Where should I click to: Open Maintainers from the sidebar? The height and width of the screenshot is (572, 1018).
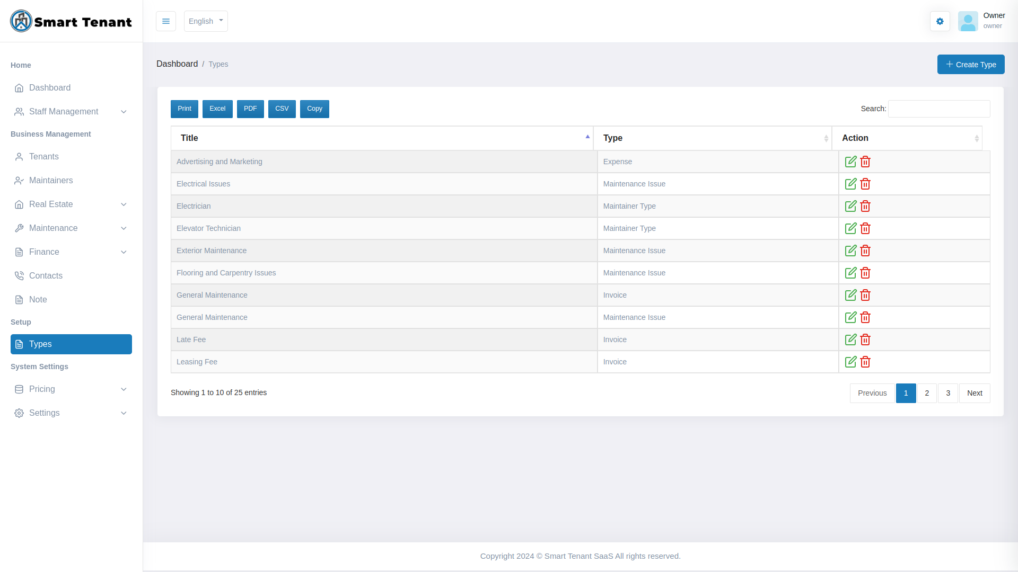pyautogui.click(x=50, y=180)
